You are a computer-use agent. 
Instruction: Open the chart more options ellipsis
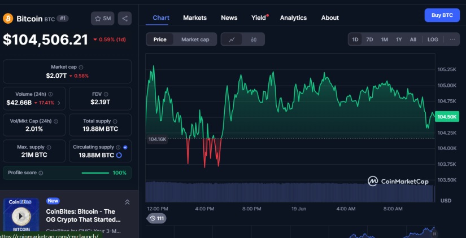pyautogui.click(x=452, y=39)
